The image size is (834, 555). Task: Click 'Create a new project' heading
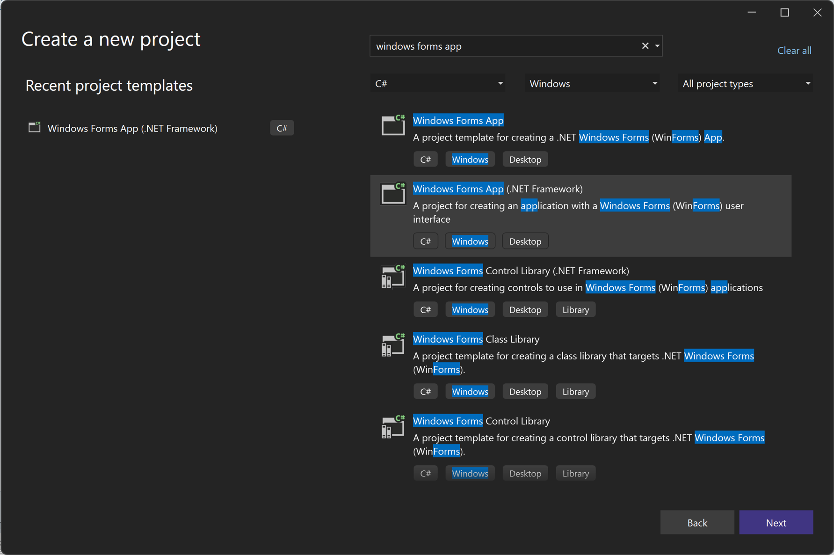(111, 39)
